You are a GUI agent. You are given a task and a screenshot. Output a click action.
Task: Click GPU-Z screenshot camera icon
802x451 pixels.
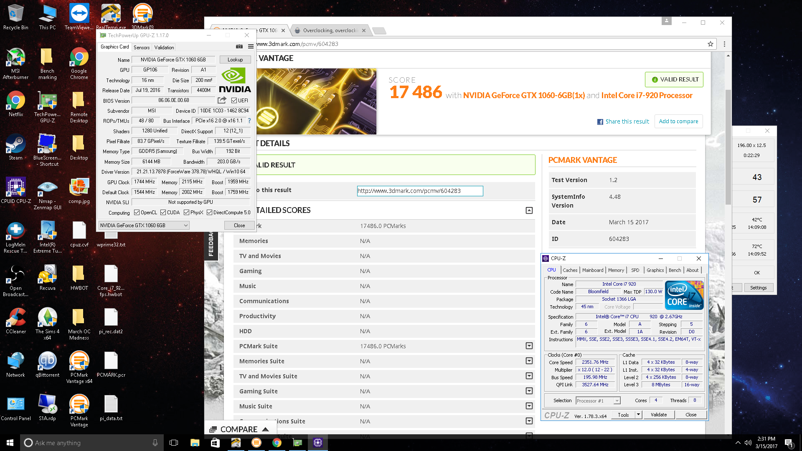(x=239, y=46)
